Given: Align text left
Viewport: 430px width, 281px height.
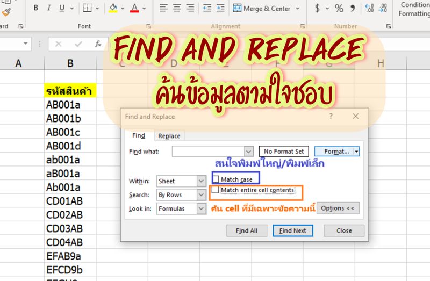Looking at the screenshot, I should point(163,8).
